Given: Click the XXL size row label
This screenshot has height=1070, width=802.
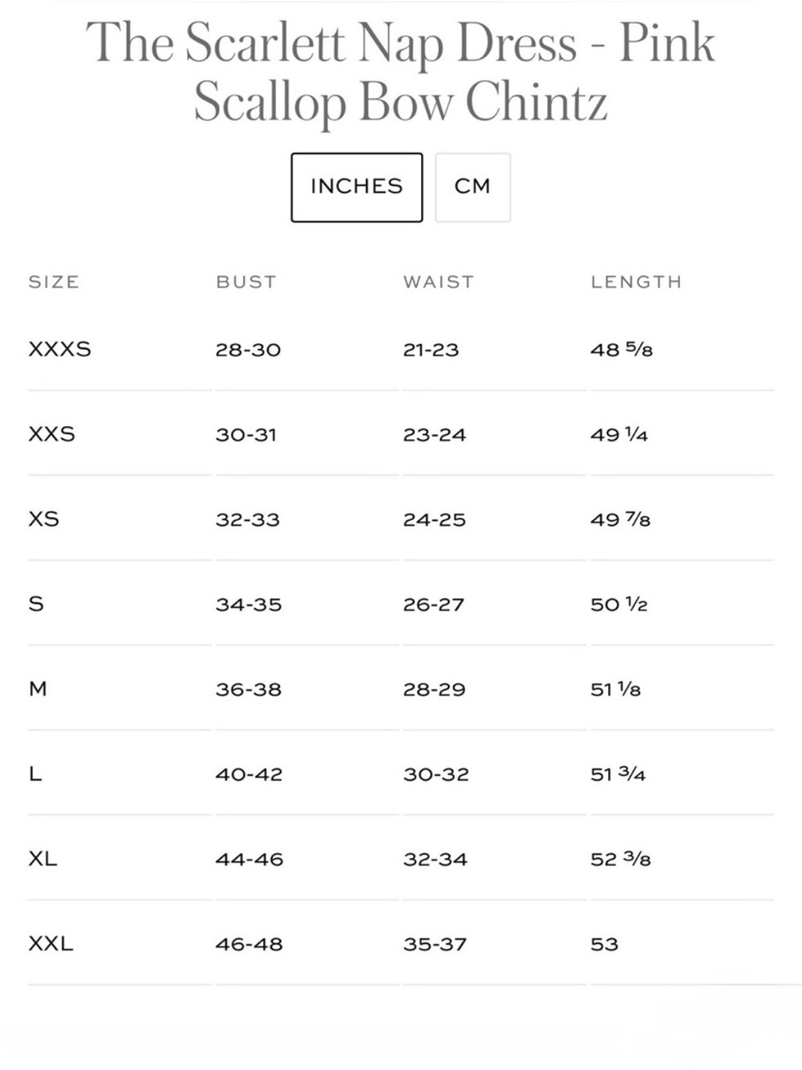Looking at the screenshot, I should (x=51, y=944).
